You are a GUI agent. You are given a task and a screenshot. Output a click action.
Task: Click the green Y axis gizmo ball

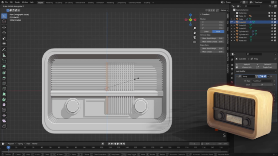point(190,20)
